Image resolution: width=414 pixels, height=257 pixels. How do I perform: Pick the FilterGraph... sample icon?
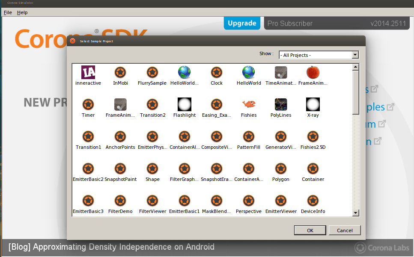(185, 169)
